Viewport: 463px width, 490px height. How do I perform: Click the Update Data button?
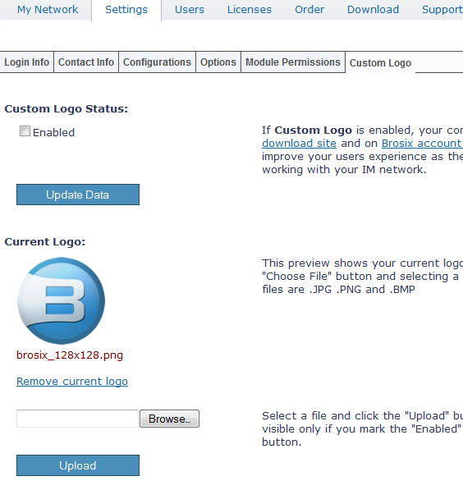[78, 195]
